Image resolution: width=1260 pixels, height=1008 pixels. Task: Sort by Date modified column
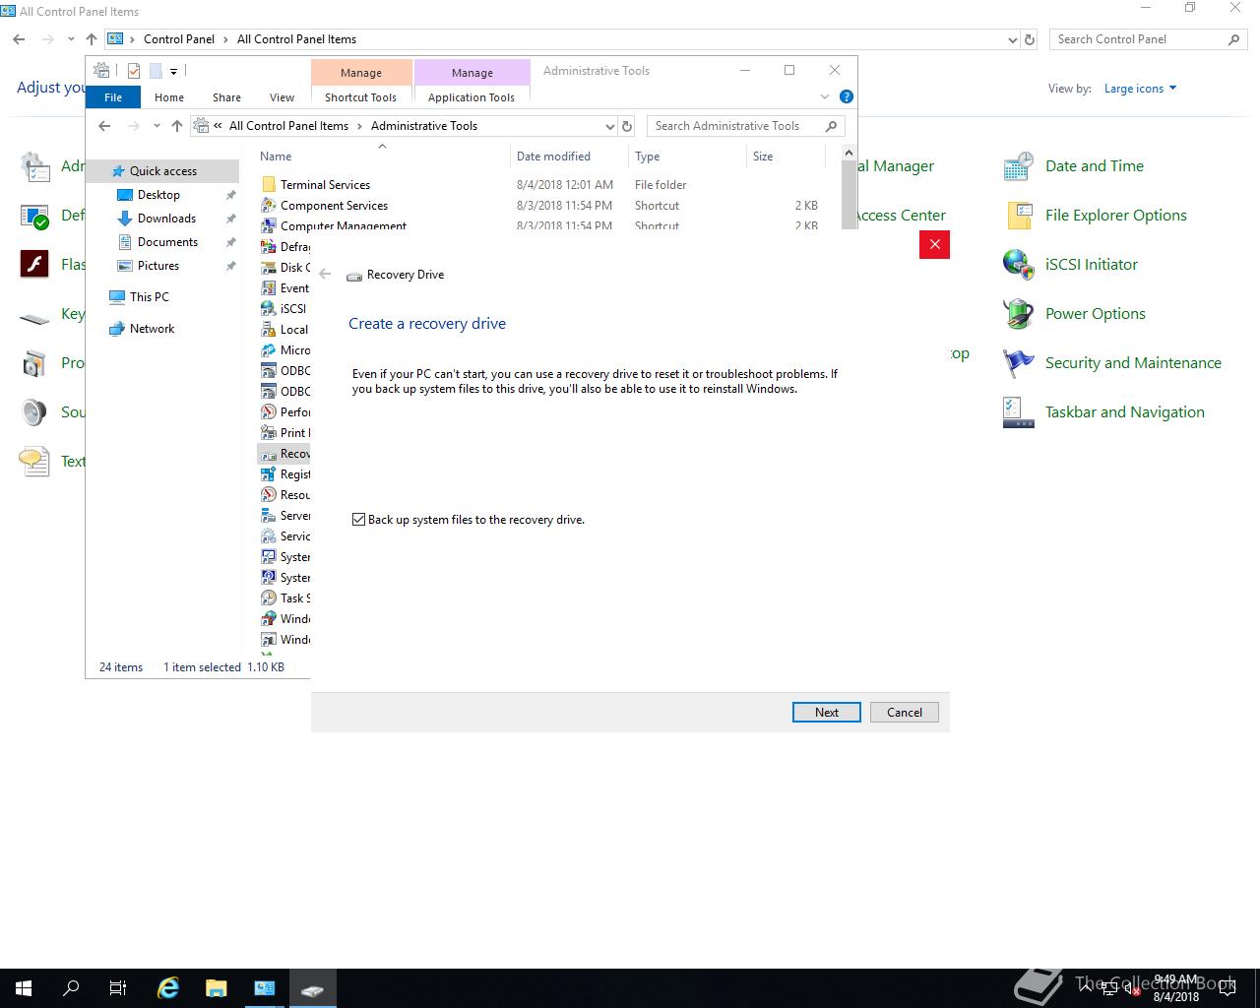tap(568, 157)
